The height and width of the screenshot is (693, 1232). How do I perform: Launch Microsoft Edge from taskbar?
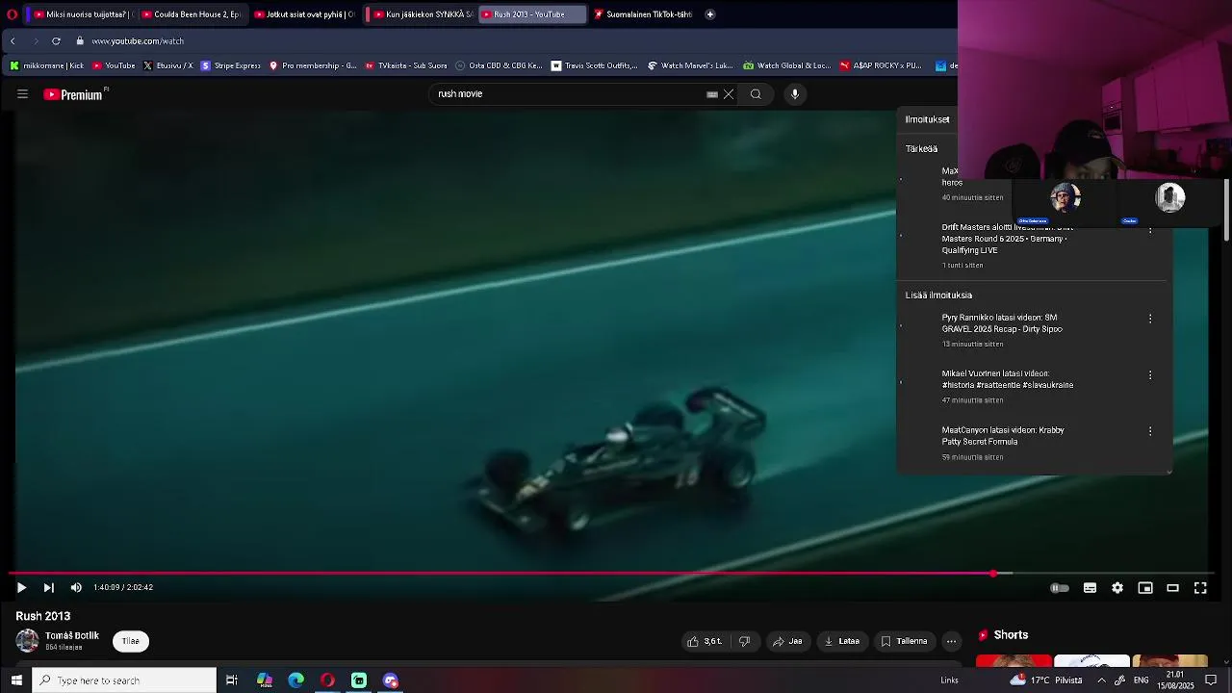[296, 680]
